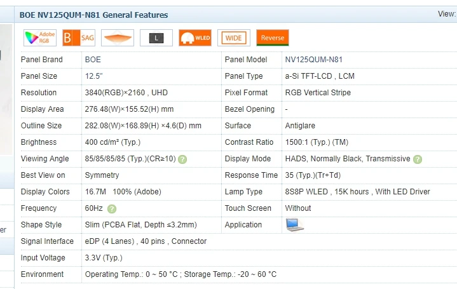Click the View label at top right
The image size is (457, 289).
tap(447, 14)
